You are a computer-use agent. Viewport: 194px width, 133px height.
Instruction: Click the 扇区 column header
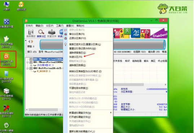click(153, 61)
